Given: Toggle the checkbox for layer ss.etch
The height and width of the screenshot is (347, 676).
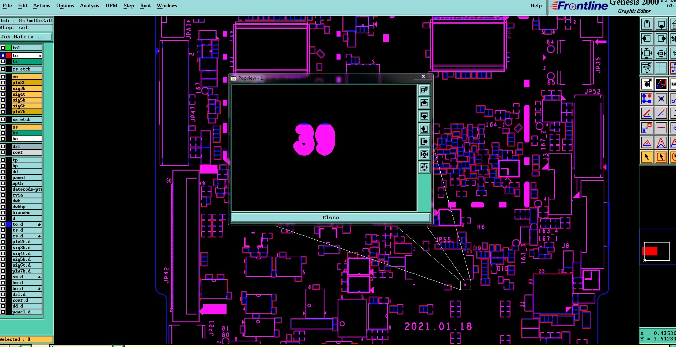Looking at the screenshot, I should tap(3, 119).
